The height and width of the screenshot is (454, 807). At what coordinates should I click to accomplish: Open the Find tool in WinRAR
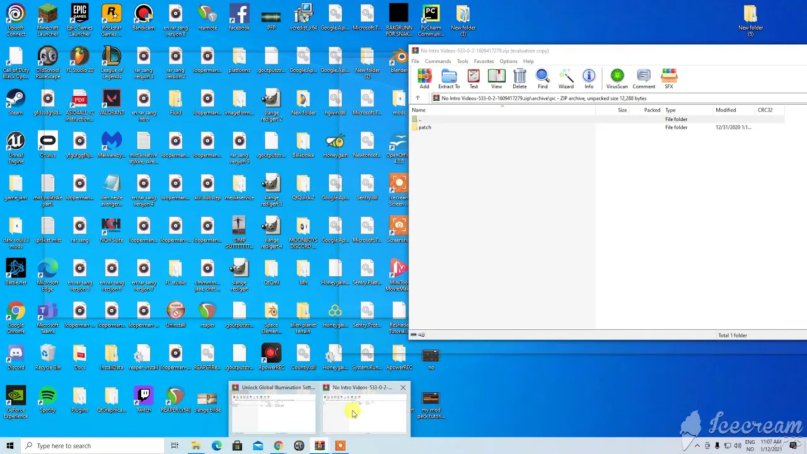point(543,79)
